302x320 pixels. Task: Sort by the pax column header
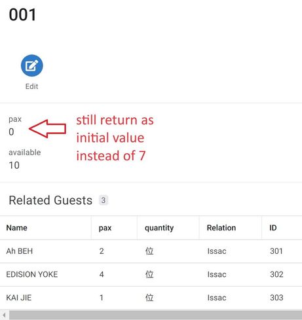[105, 228]
